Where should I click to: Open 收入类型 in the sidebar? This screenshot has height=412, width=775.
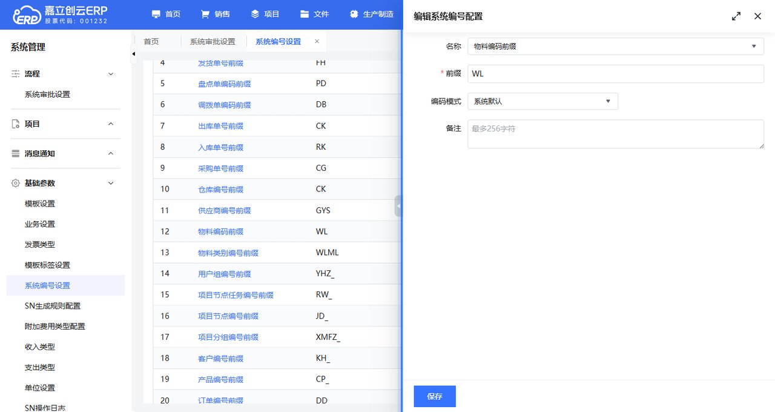tap(40, 347)
